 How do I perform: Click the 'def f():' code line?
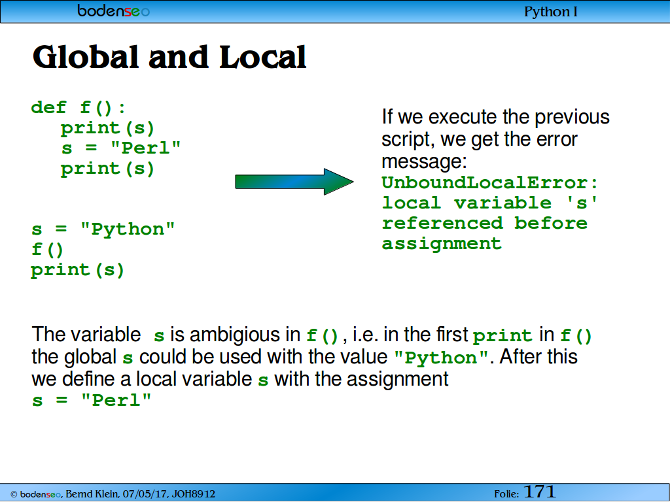pos(79,107)
